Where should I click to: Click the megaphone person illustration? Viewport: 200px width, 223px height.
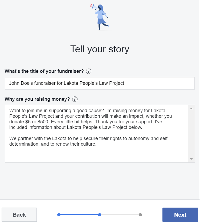(99, 17)
